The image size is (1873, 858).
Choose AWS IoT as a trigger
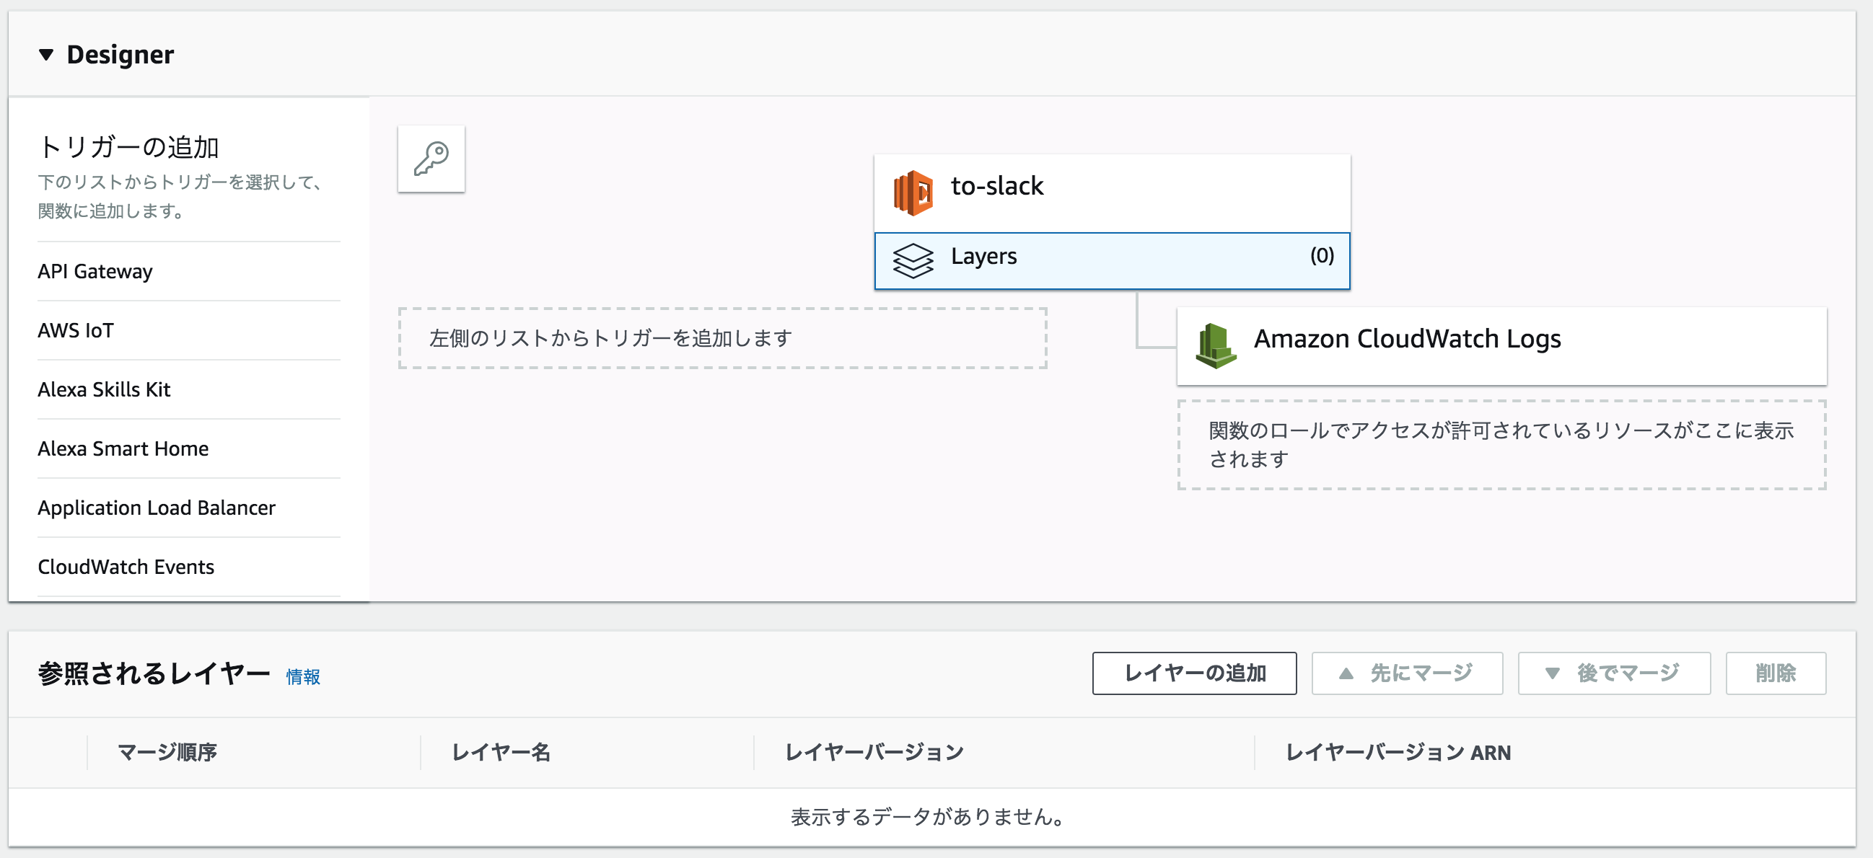(x=75, y=330)
